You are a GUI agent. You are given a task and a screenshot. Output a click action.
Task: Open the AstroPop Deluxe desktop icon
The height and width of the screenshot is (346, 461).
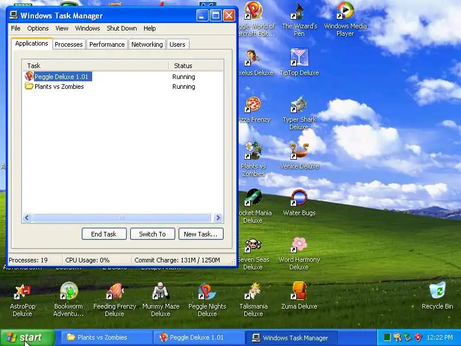[x=22, y=300]
